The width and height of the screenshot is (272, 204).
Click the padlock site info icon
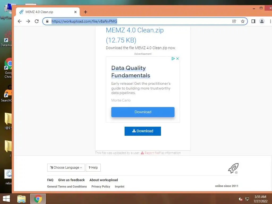(x=47, y=21)
